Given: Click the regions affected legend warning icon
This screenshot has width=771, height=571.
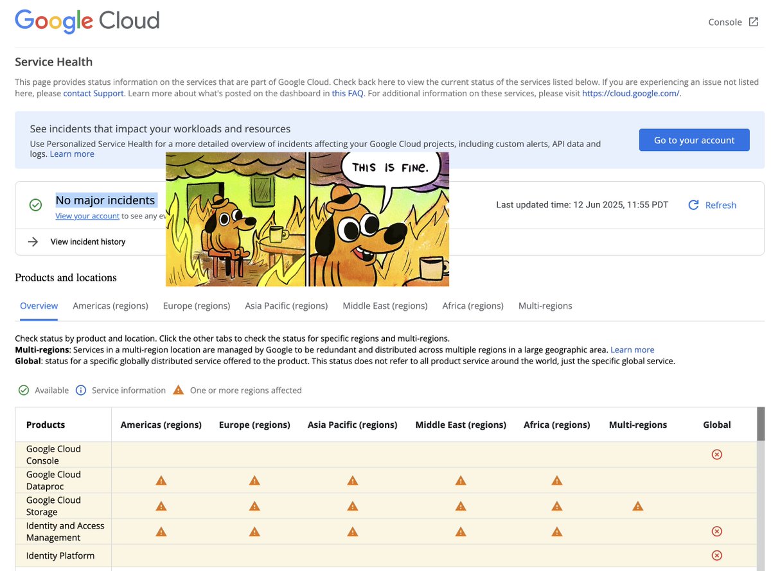Looking at the screenshot, I should tap(179, 390).
